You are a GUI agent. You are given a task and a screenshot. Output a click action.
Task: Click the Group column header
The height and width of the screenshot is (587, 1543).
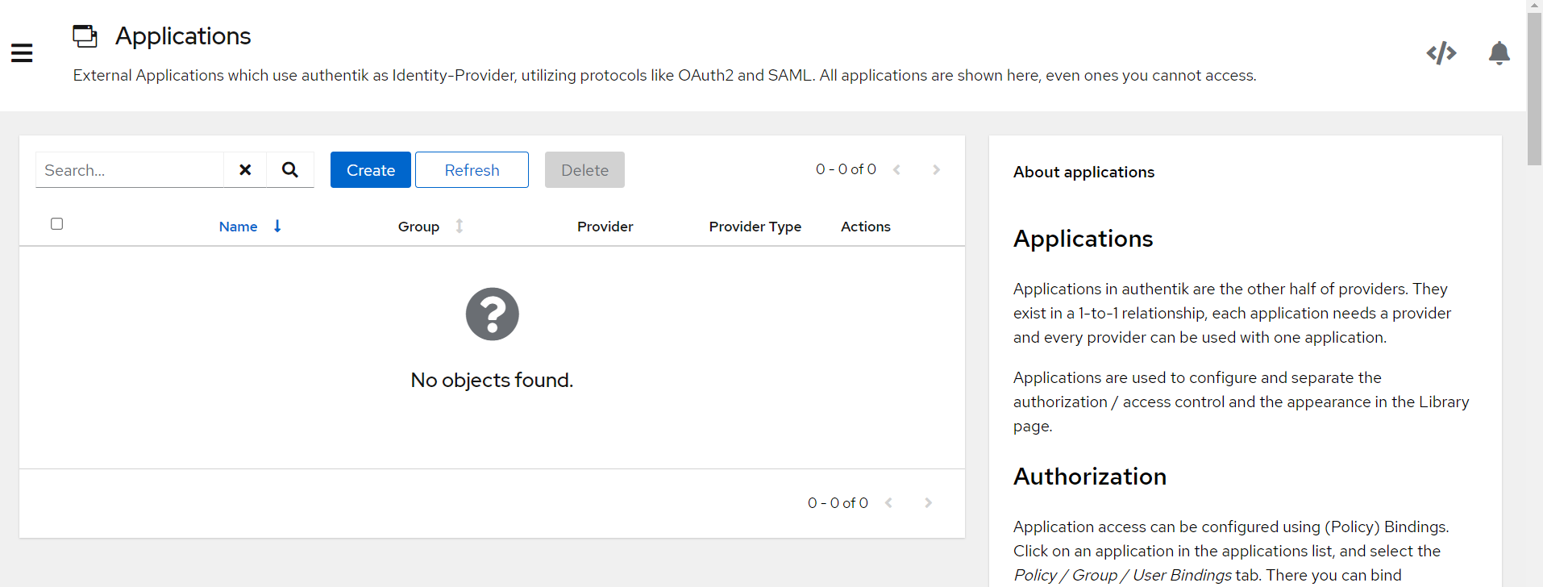coord(418,227)
